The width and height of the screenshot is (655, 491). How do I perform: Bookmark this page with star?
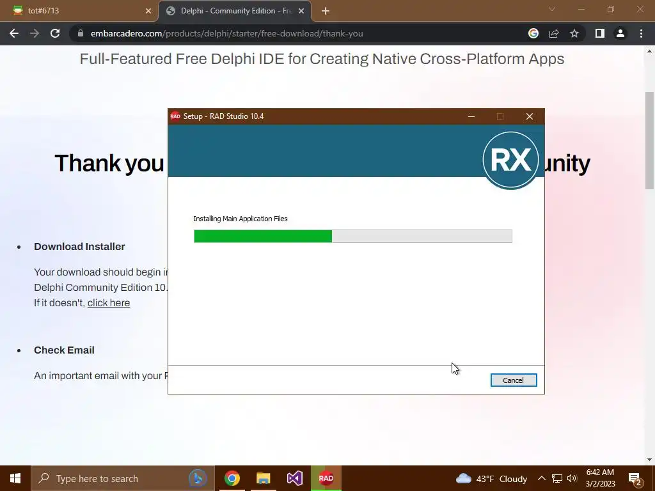[574, 33]
